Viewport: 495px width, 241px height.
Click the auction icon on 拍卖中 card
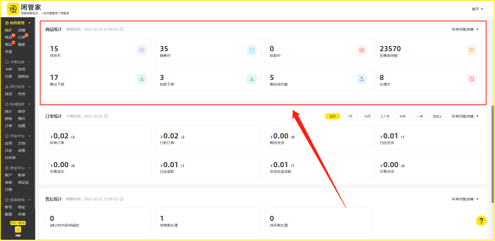click(361, 50)
